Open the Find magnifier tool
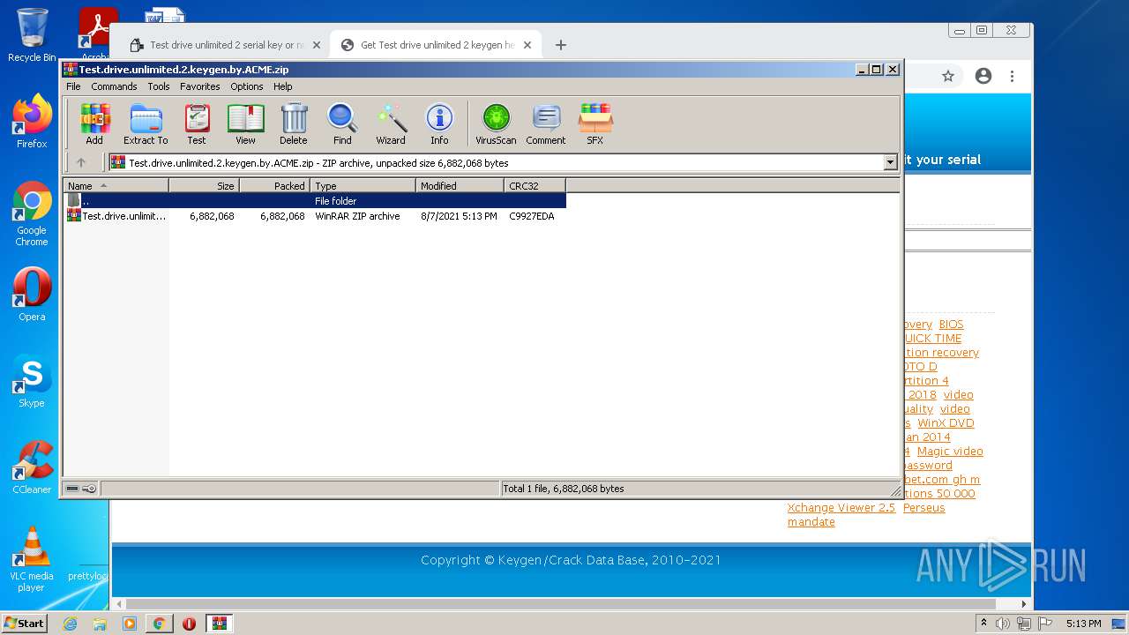1129x635 pixels. pyautogui.click(x=342, y=123)
